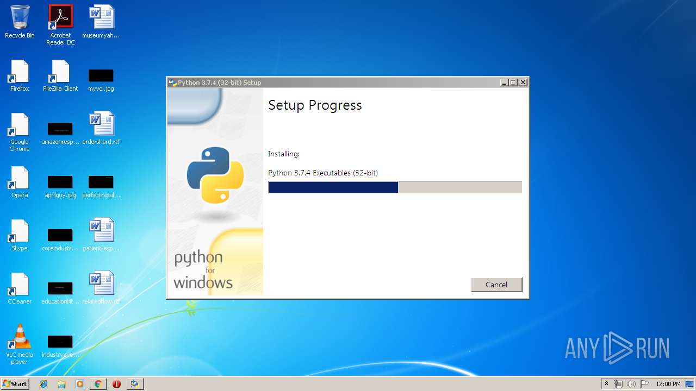The width and height of the screenshot is (696, 391).
Task: Click the Setup Progress heading
Action: click(x=315, y=105)
